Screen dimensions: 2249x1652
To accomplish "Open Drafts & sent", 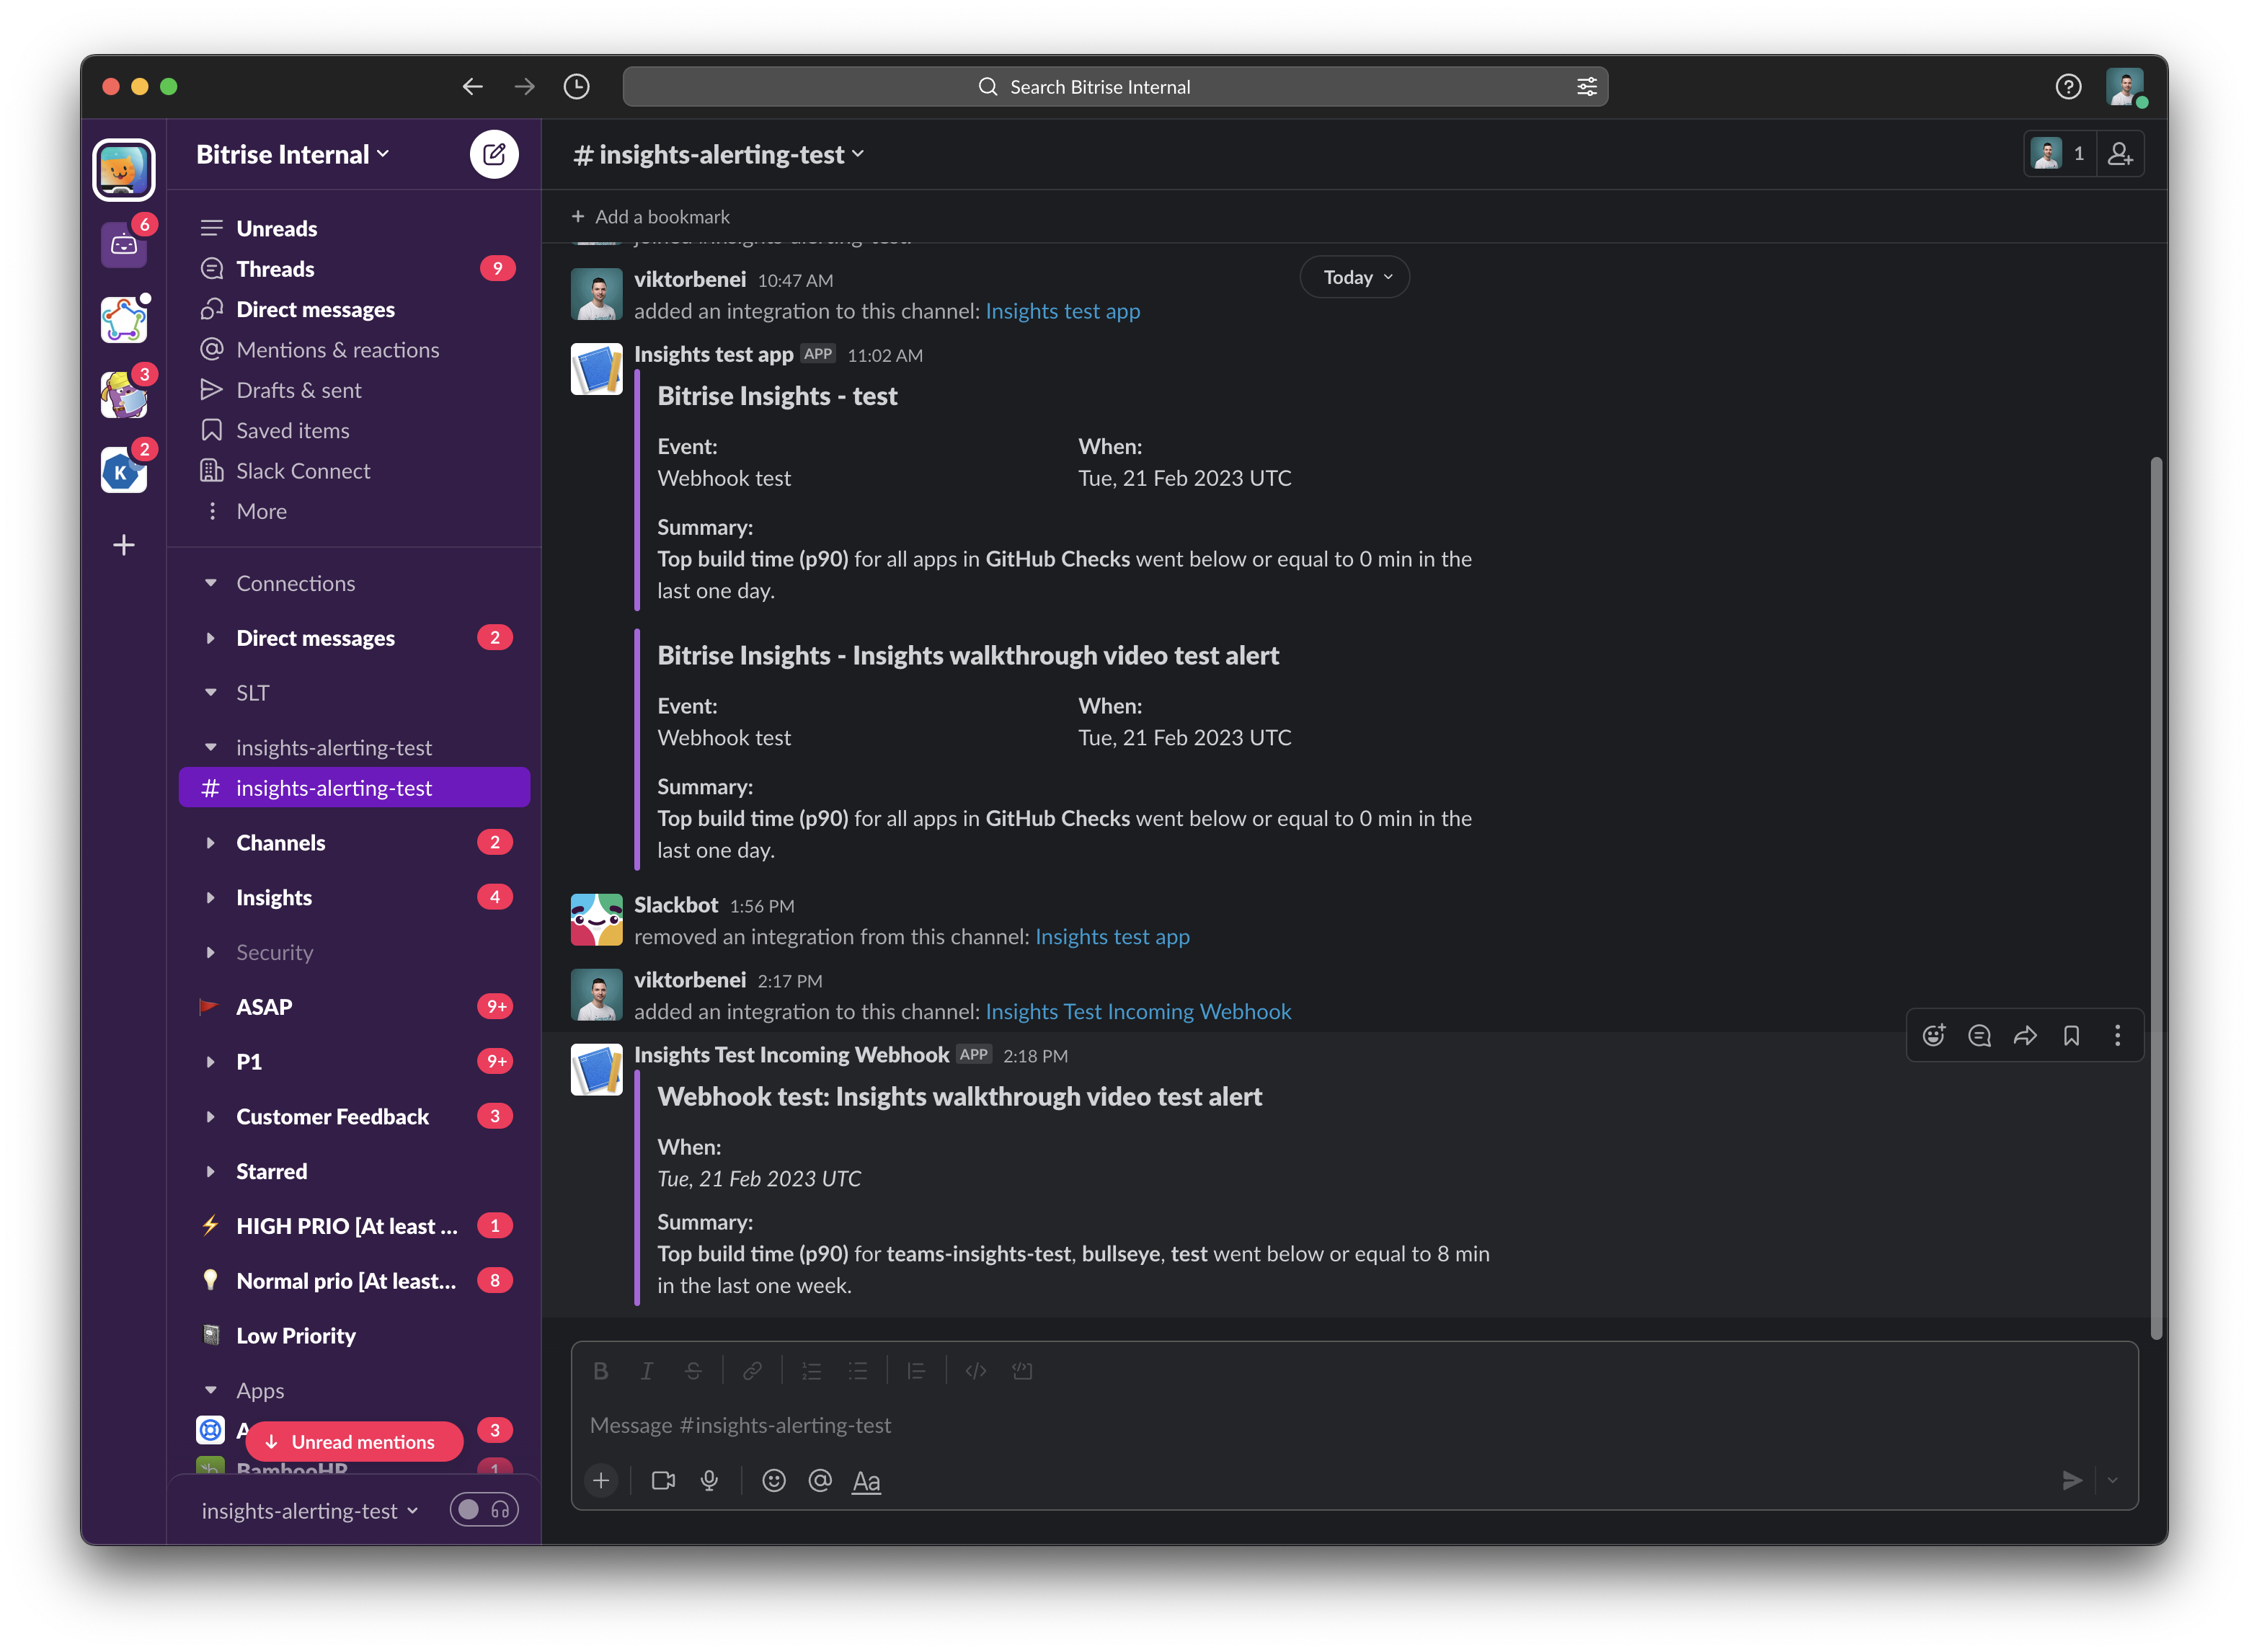I will pyautogui.click(x=354, y=390).
